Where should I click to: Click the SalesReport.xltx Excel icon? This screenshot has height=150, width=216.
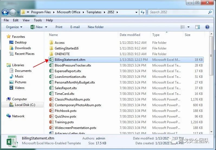(51, 88)
